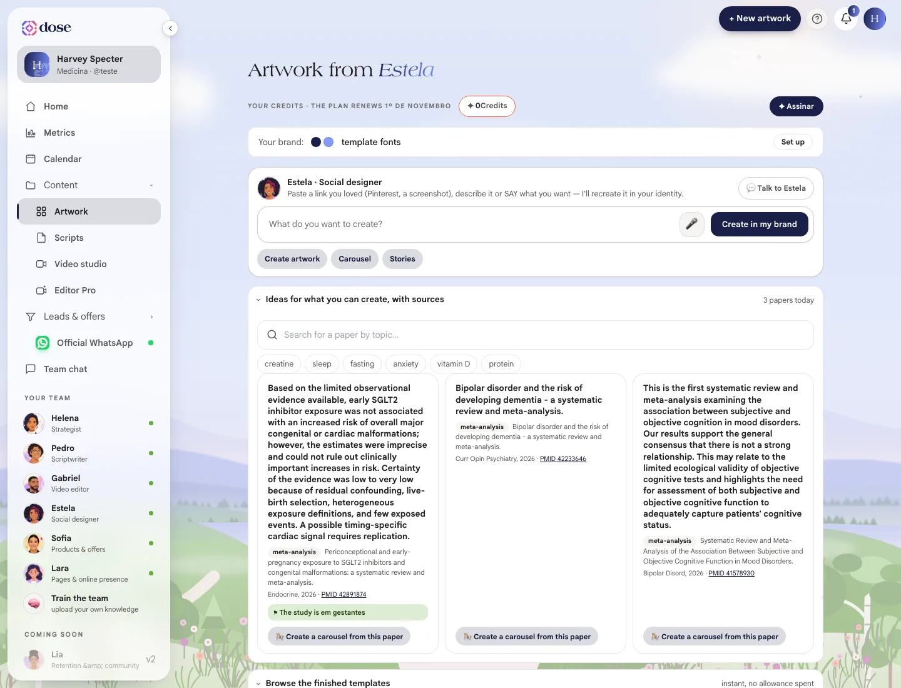Click the Home house icon
The image size is (901, 688).
click(x=31, y=106)
